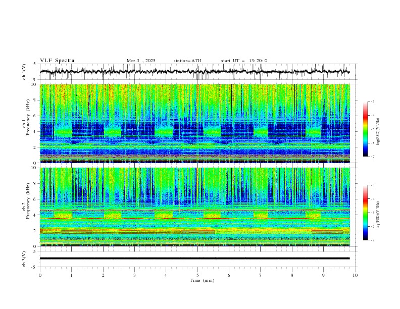Select the "start UT = 13:20:0" label

(244, 61)
